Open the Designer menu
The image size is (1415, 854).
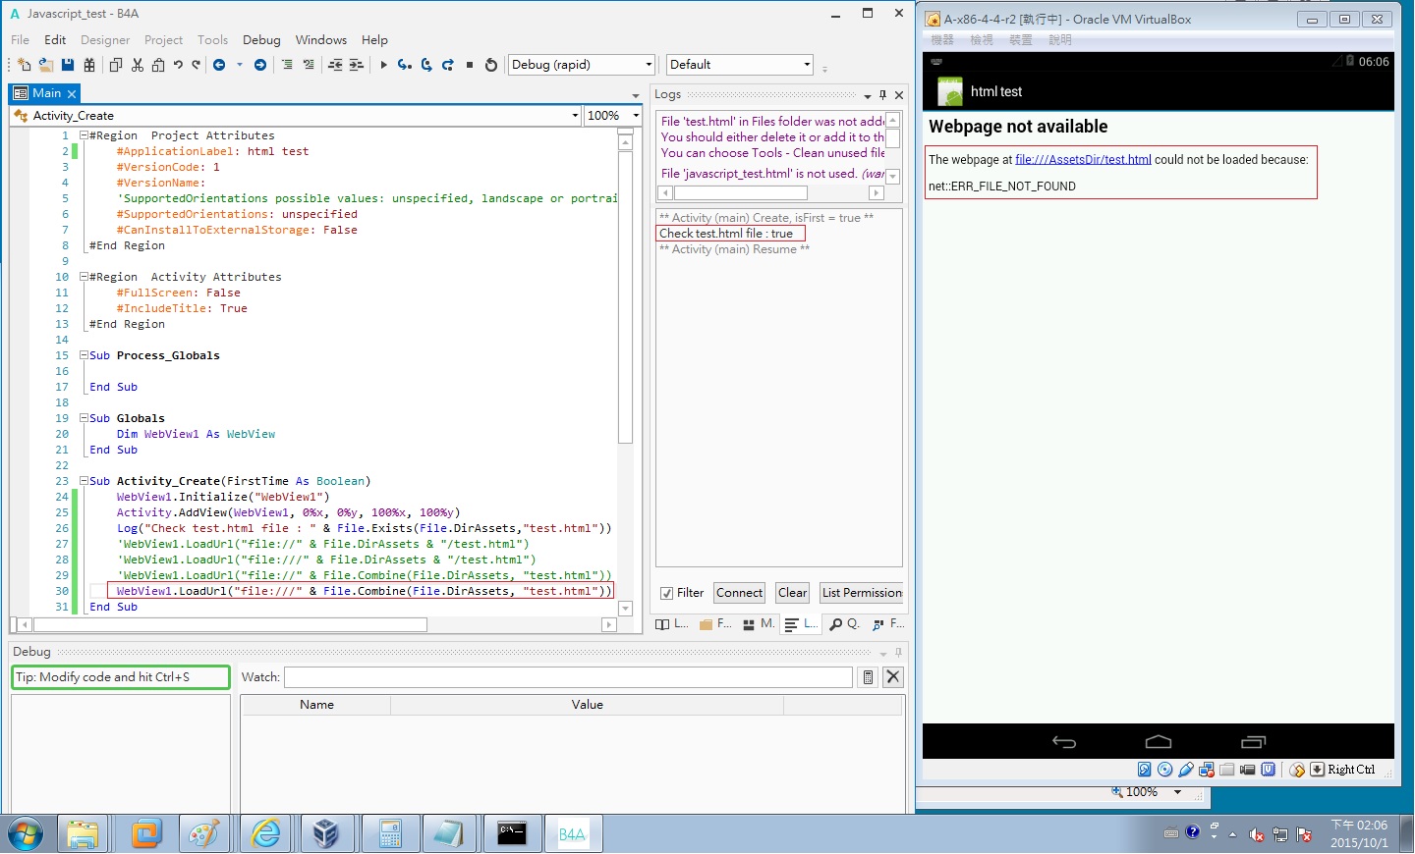pos(105,40)
